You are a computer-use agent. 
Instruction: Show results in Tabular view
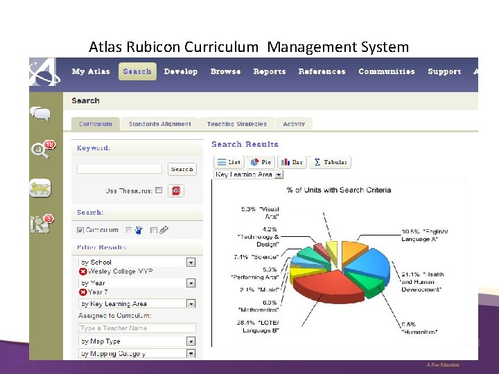pos(330,162)
